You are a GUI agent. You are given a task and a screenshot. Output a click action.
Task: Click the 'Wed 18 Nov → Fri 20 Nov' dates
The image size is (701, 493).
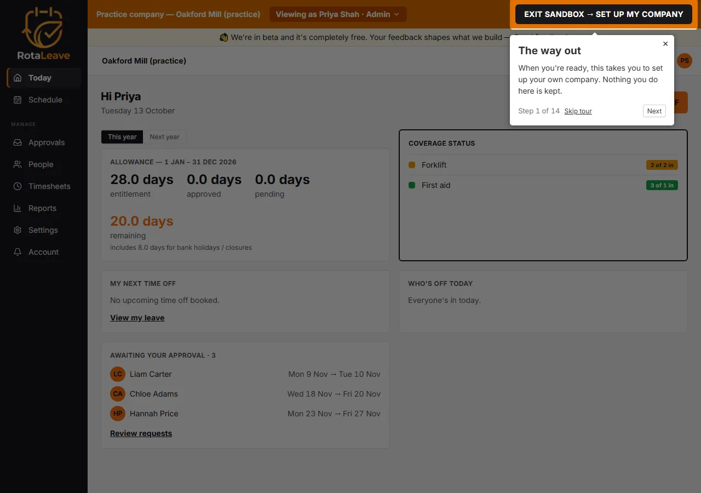click(334, 394)
